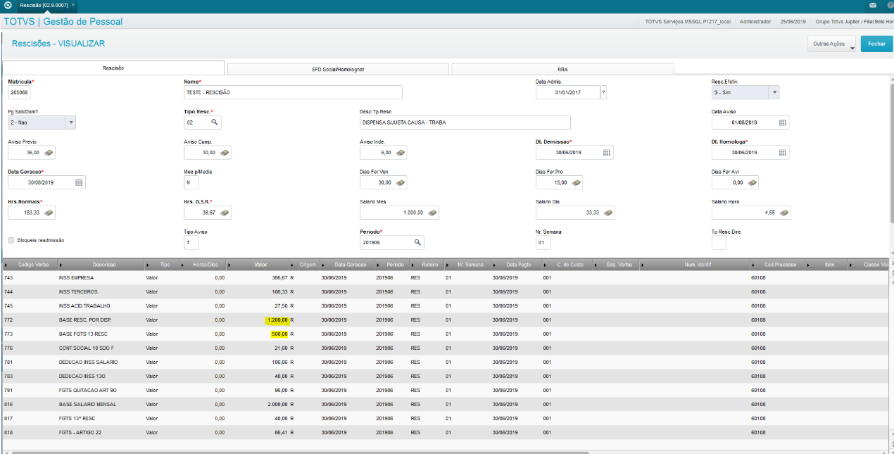Viewport: 894px width, 454px height.
Task: Open the calculator icon for Salario Dia
Action: (607, 213)
